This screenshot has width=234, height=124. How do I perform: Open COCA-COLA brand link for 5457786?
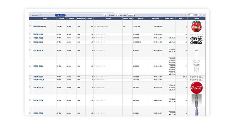[38, 66]
